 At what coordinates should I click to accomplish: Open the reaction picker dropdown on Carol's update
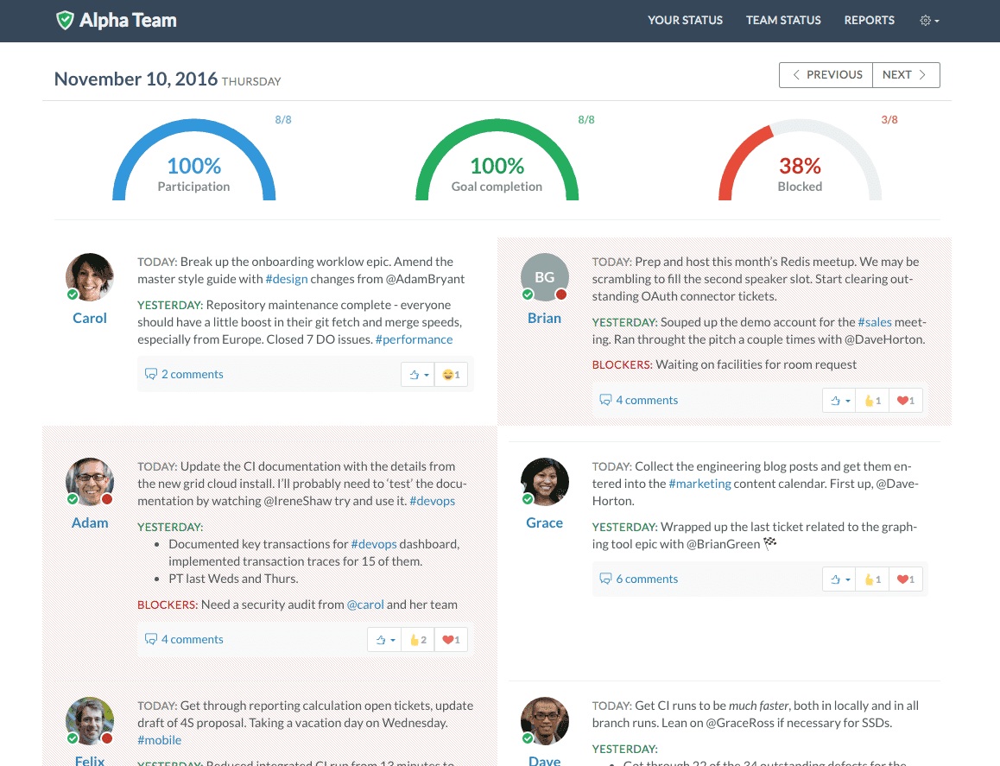(417, 374)
